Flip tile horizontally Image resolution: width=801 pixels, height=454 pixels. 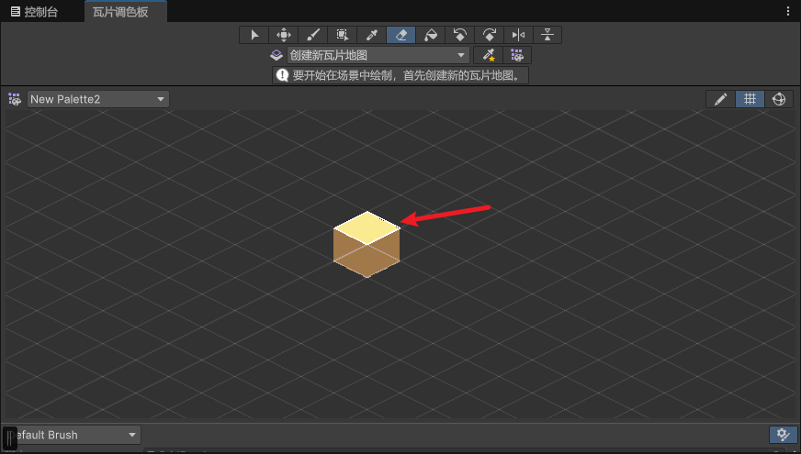[x=518, y=35]
